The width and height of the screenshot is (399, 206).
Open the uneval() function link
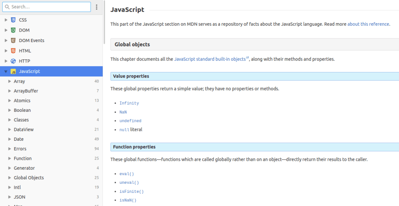[x=129, y=182]
